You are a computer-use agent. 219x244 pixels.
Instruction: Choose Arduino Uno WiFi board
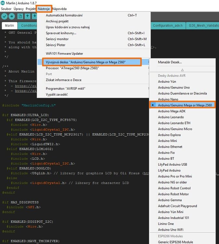(182, 230)
